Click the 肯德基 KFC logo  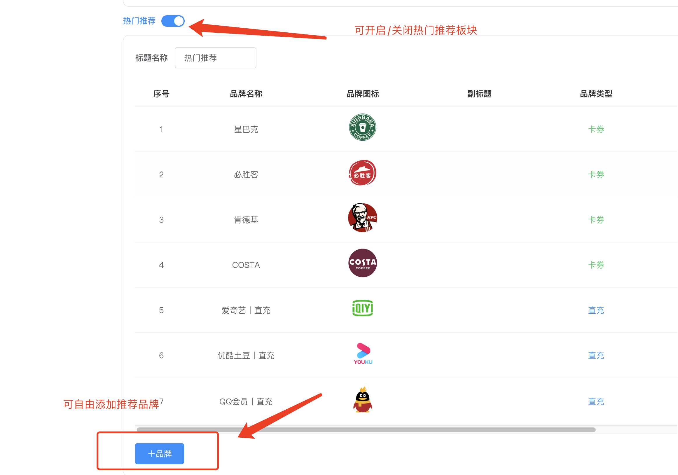pyautogui.click(x=362, y=218)
